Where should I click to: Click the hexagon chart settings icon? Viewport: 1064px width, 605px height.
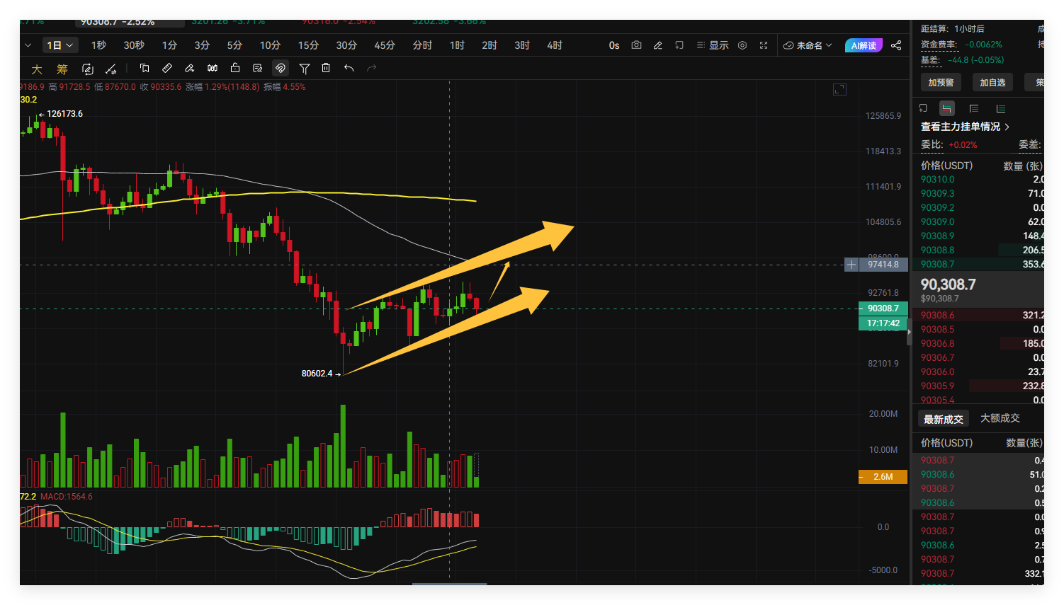click(742, 45)
